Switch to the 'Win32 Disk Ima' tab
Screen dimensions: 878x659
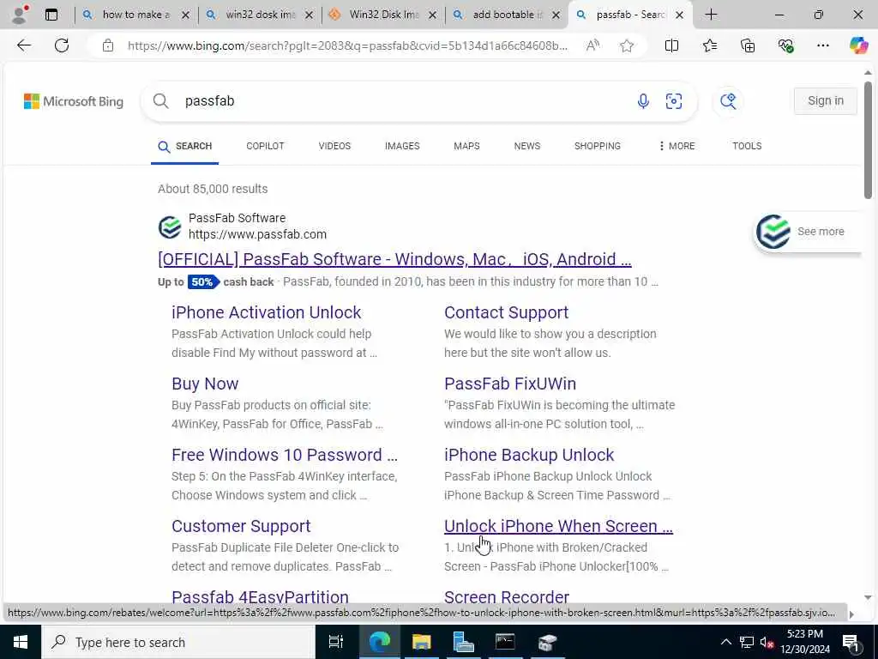[x=384, y=15]
